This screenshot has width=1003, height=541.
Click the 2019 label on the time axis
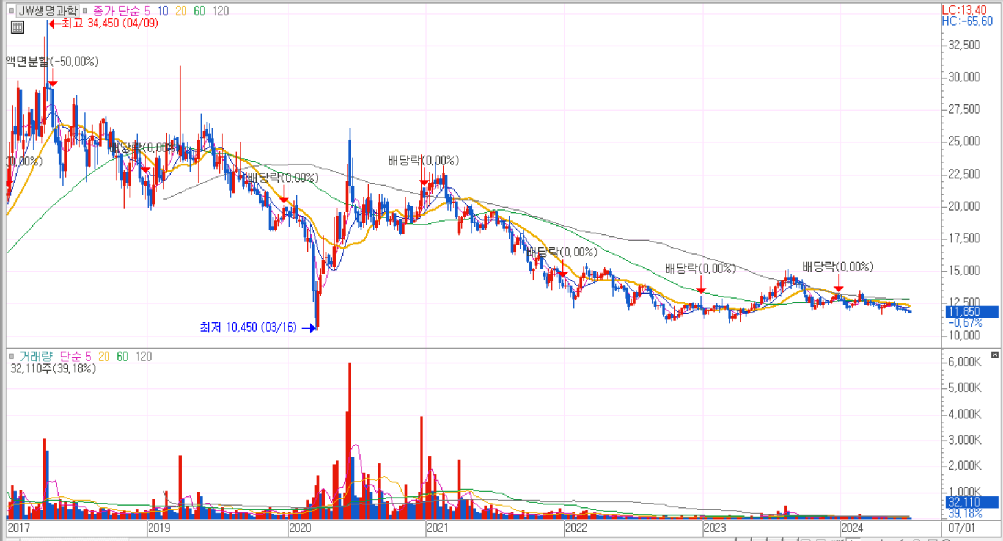pos(159,528)
